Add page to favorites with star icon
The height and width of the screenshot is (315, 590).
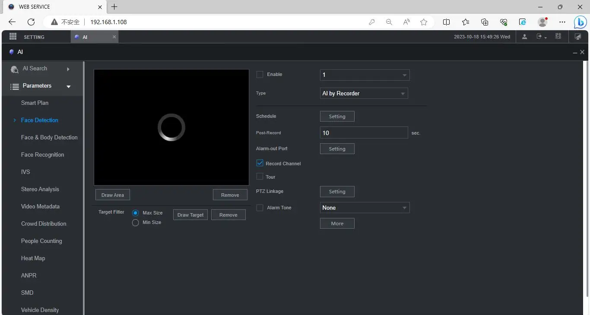(424, 22)
